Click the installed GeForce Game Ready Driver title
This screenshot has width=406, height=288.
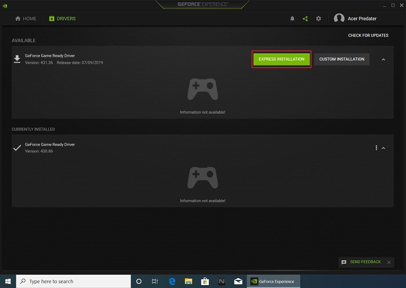(50, 144)
